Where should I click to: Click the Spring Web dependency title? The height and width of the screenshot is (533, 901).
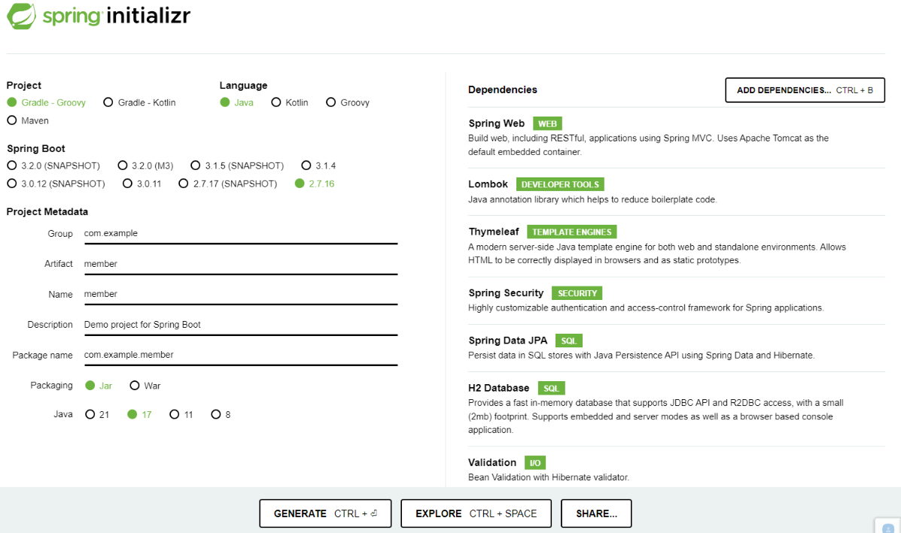[x=497, y=123]
